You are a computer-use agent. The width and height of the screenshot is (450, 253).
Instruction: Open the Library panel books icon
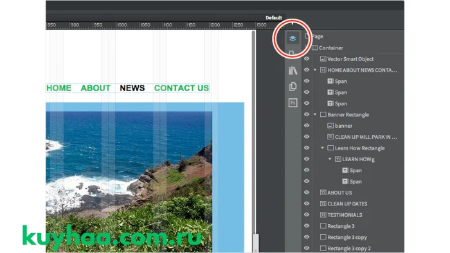click(292, 70)
